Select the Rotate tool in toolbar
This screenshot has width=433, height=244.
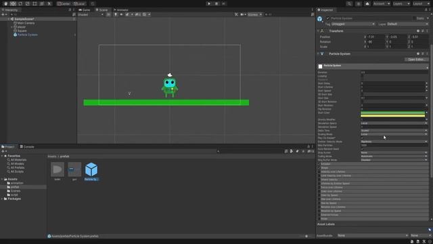20,3
